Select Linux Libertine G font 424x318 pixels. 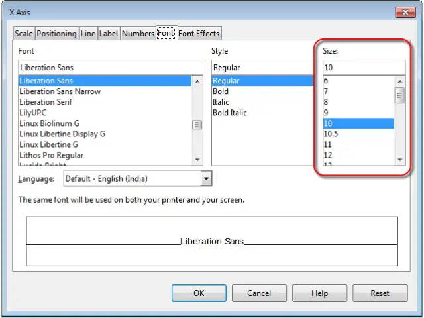105,144
